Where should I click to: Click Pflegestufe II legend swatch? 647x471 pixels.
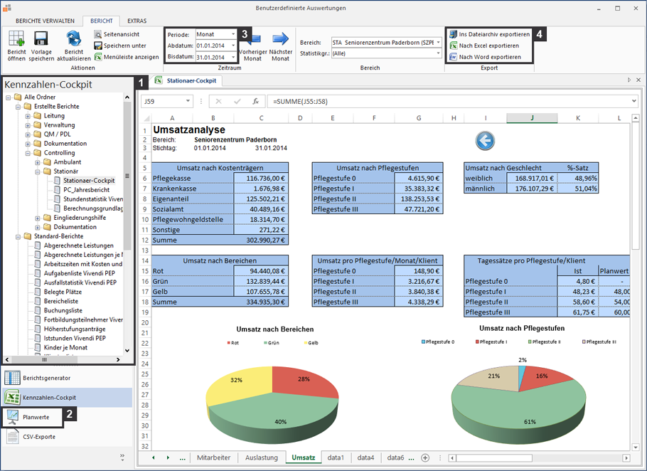pos(530,342)
